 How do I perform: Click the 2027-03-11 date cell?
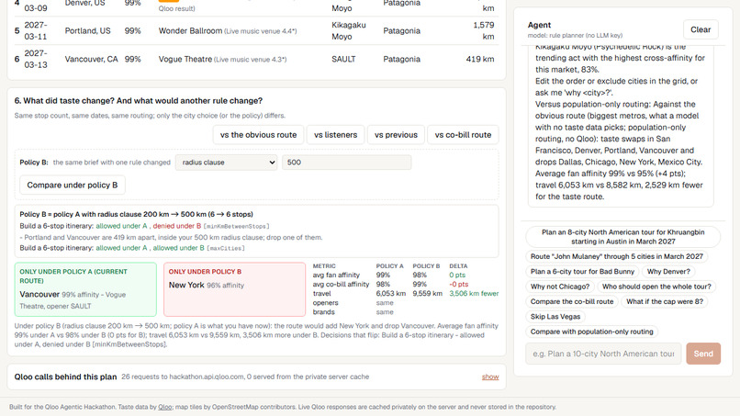pos(36,30)
